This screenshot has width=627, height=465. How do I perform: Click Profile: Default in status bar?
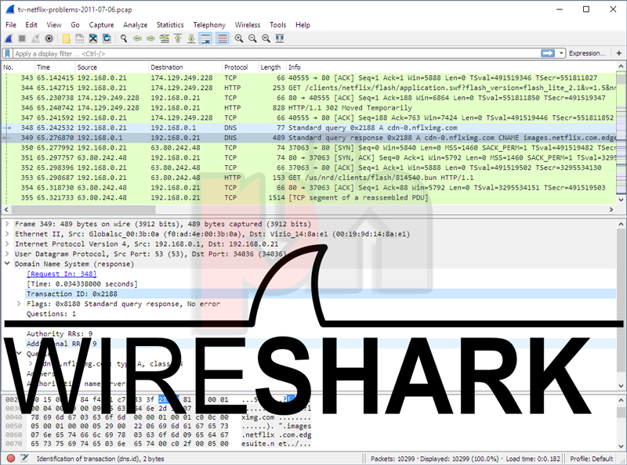pos(592,459)
